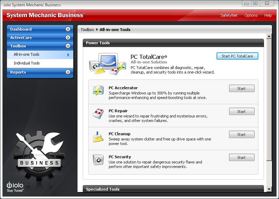Screen dimensions: 279x199
Task: Expand the ActiveCare sidebar section
Action: point(68,38)
